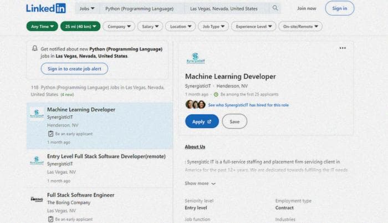Apply to the Machine Learning Developer job
Image resolution: width=388 pixels, height=223 pixels.
tap(202, 121)
